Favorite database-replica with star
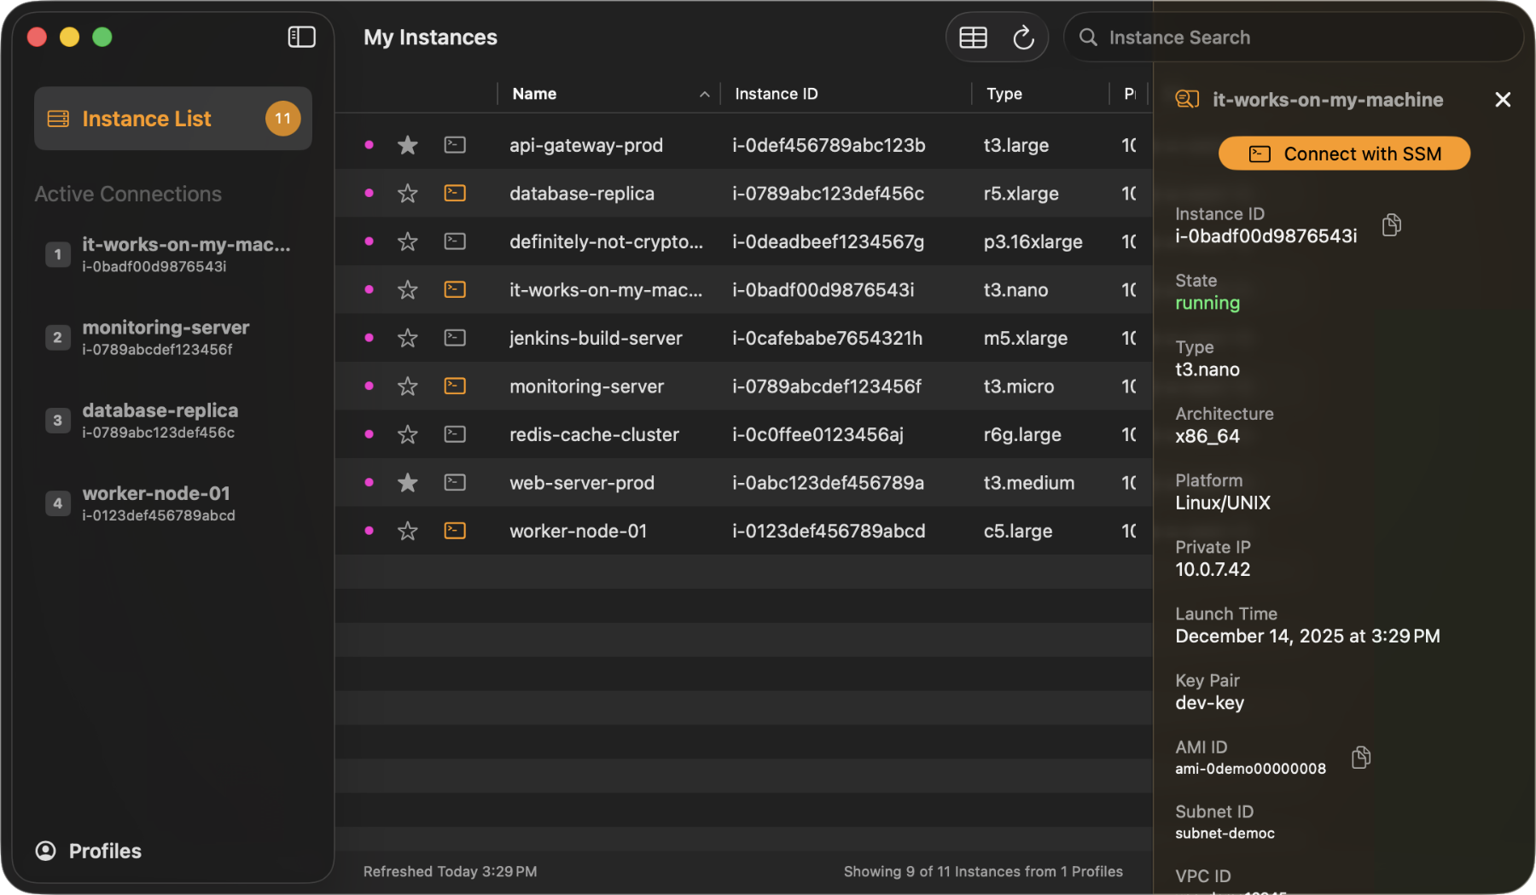The height and width of the screenshot is (895, 1536). pyautogui.click(x=408, y=193)
